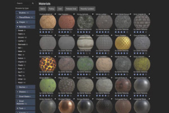Click the corner icon above the white stacked-stone material
This screenshot has height=113, width=169.
click(x=93, y=35)
